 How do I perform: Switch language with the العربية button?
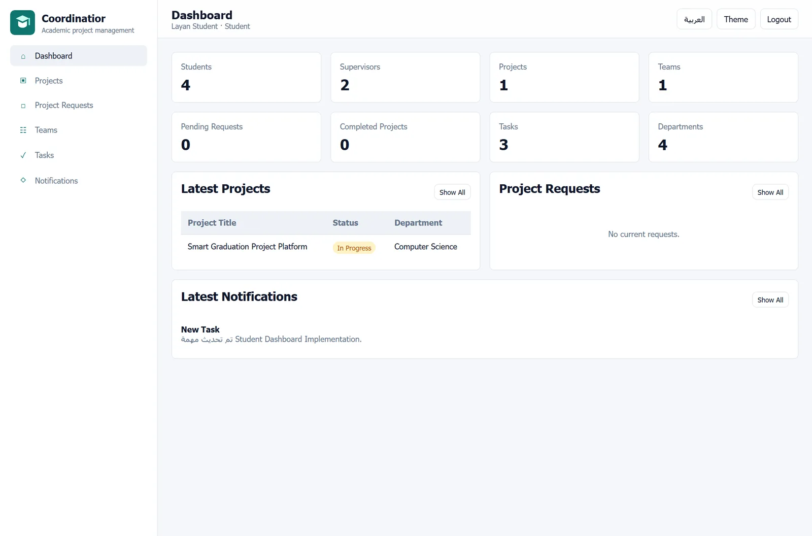694,19
